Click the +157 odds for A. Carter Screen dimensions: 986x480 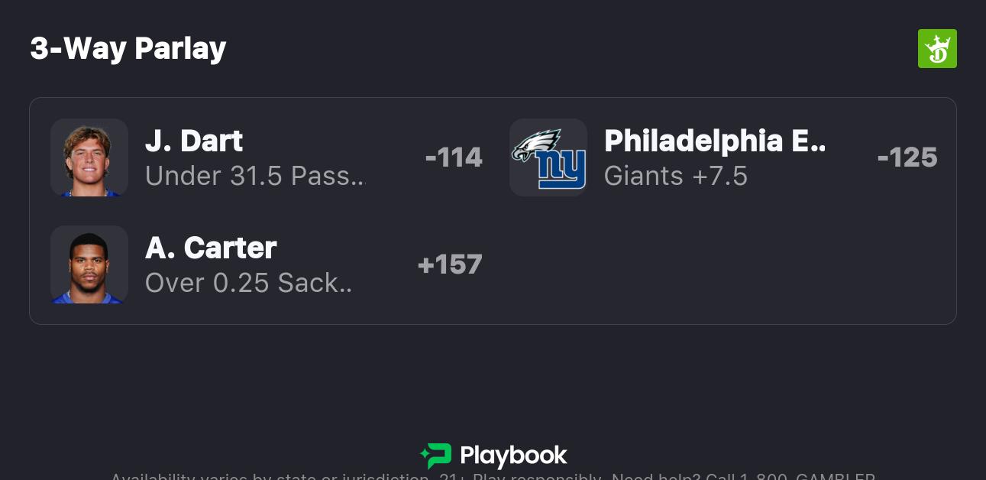(x=450, y=264)
